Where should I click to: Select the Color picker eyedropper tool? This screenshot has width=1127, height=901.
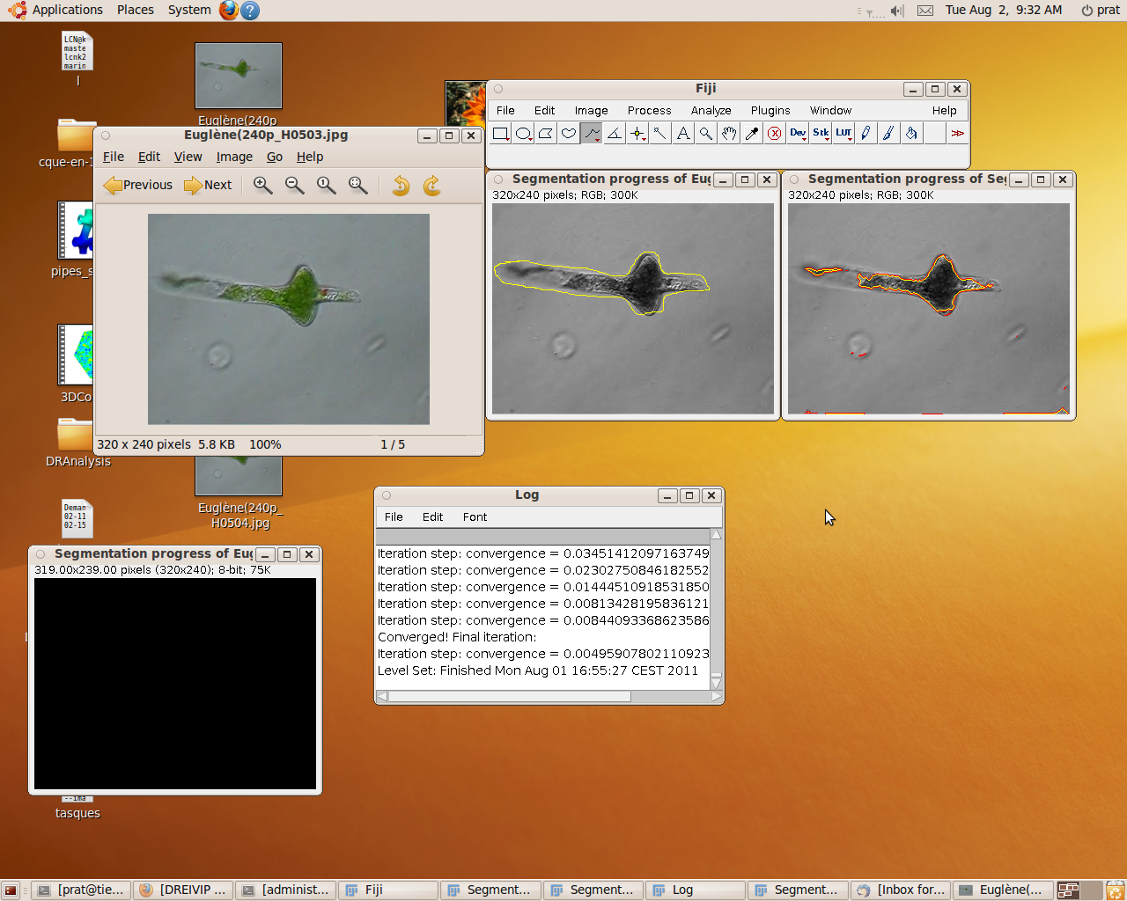pyautogui.click(x=752, y=134)
